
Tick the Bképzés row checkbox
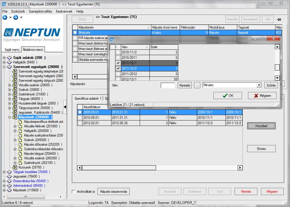pyautogui.click(x=75, y=33)
